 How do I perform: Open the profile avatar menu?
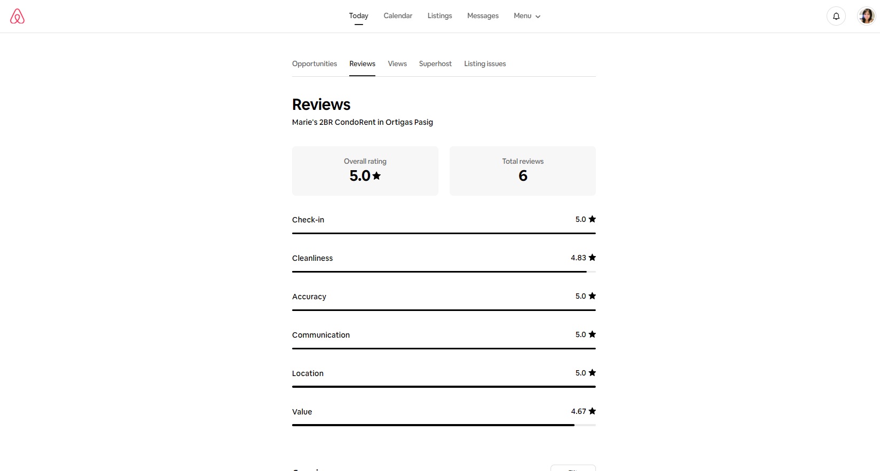point(866,16)
